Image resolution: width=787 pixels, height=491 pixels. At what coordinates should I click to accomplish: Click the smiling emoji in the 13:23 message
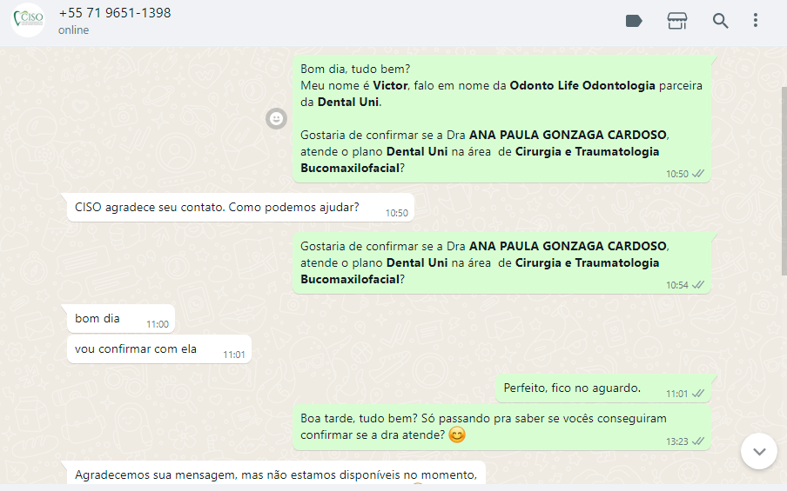click(457, 435)
